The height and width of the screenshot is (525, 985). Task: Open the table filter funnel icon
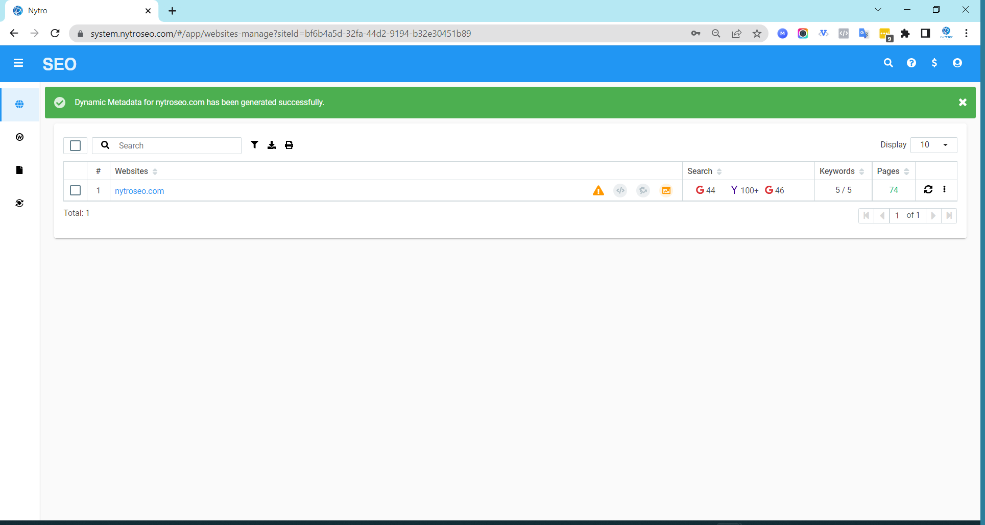(x=254, y=145)
